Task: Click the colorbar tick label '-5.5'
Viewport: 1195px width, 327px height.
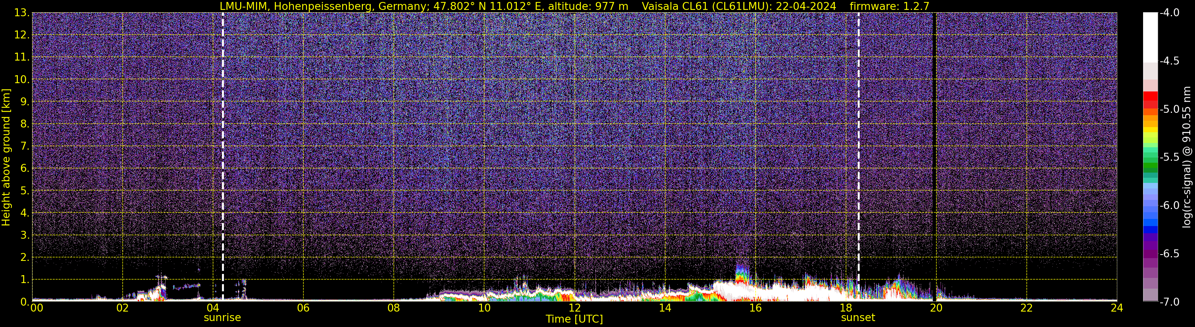Action: 1169,157
